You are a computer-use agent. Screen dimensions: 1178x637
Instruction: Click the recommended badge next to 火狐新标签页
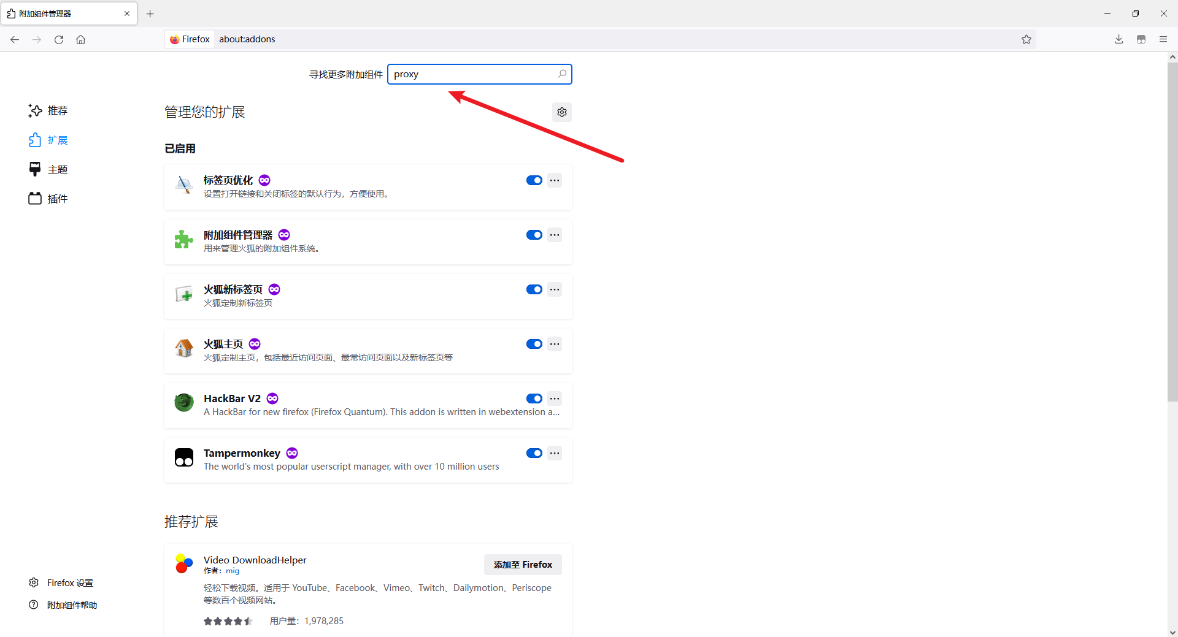tap(274, 289)
